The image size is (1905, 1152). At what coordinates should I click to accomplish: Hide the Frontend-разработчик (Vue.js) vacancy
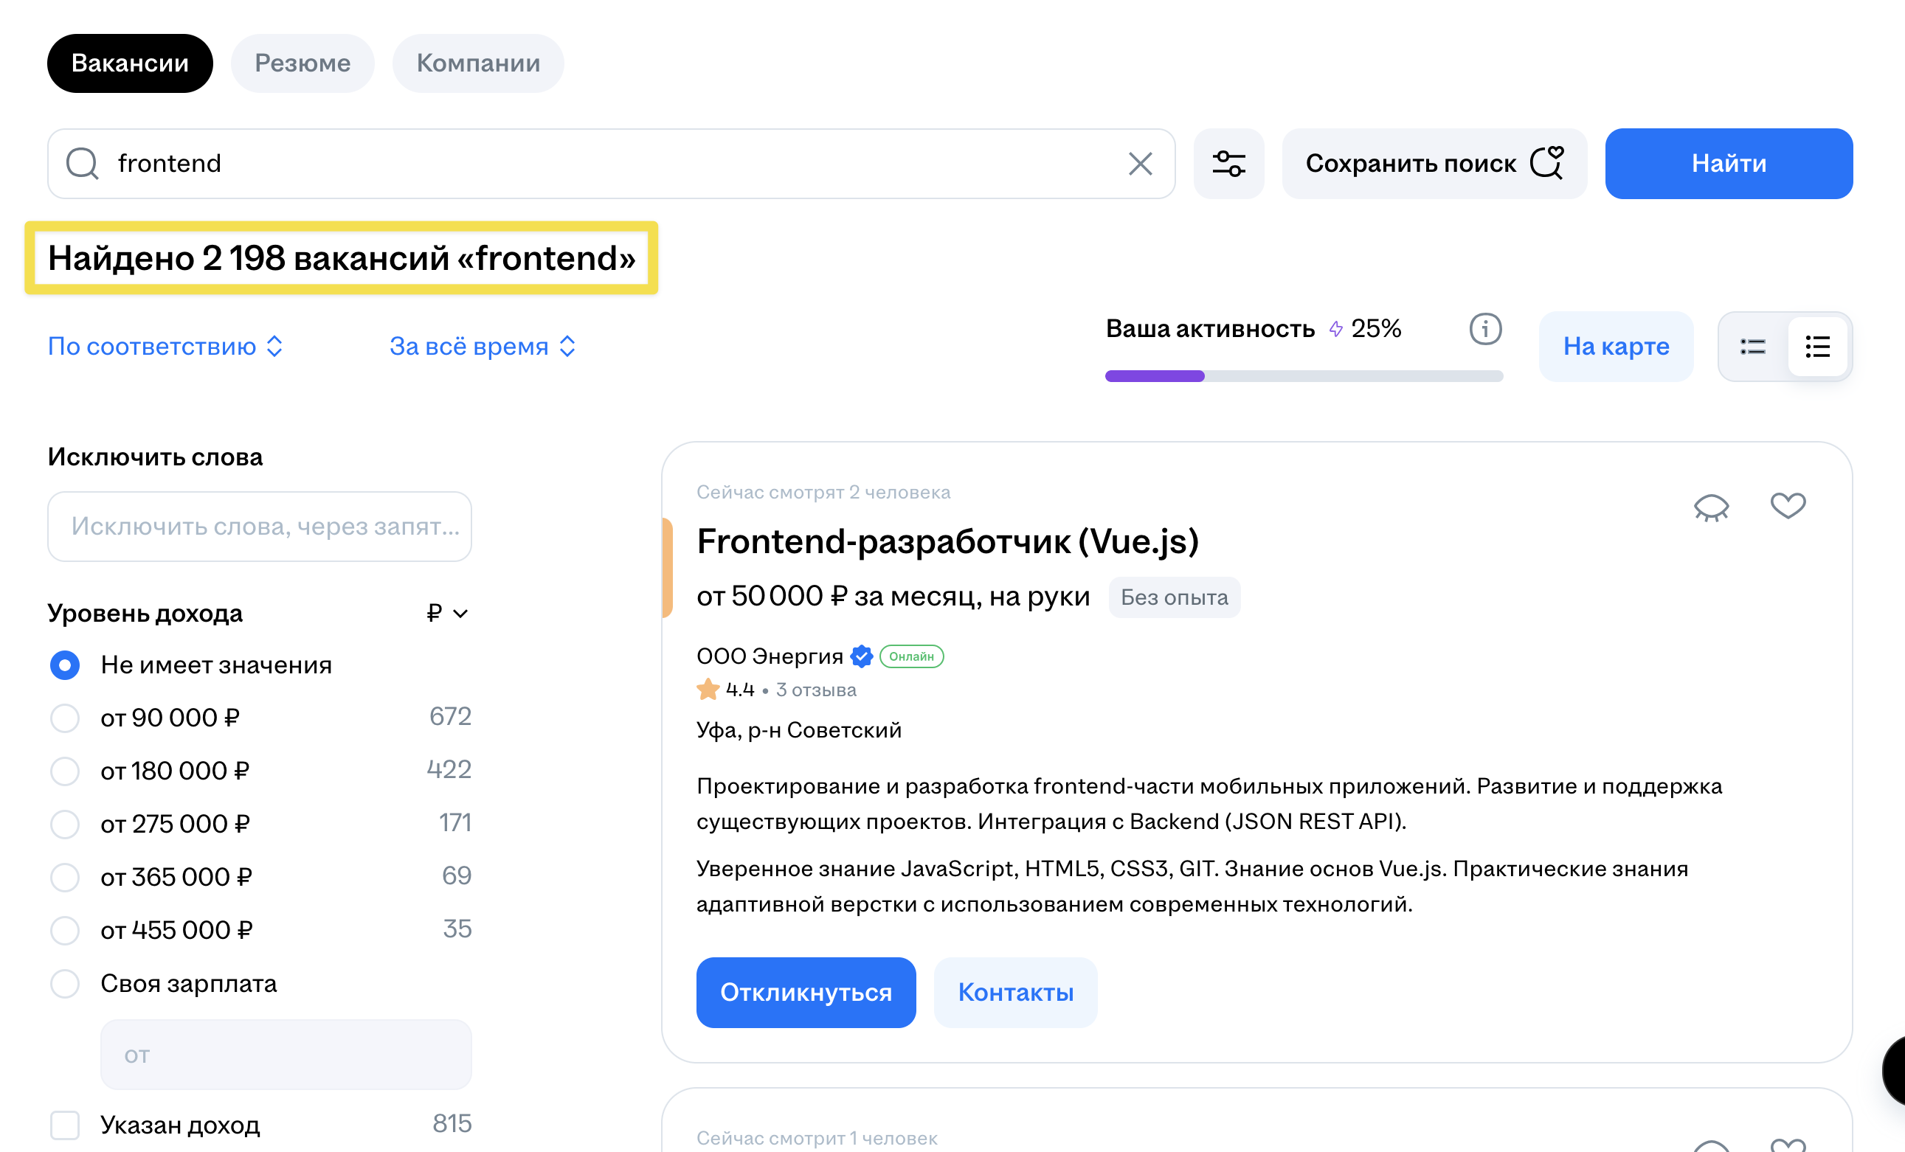point(1711,507)
